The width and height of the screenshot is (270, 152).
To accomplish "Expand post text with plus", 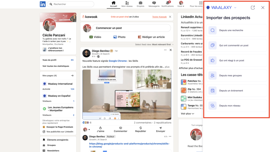I will pos(167,67).
